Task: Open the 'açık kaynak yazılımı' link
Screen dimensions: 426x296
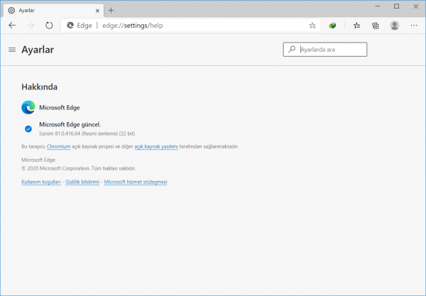Action: (155, 146)
